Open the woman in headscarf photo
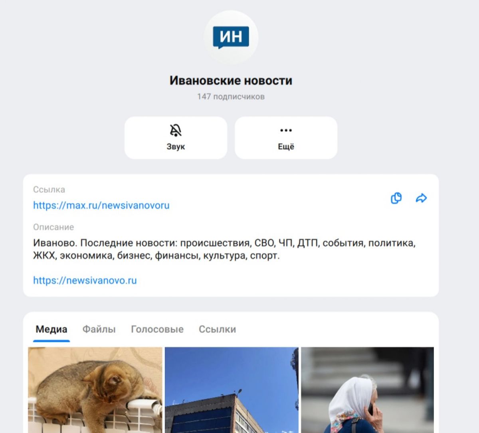This screenshot has height=433, width=479. (x=367, y=390)
